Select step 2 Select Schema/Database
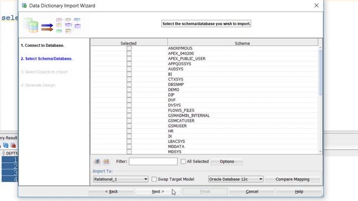 point(46,59)
